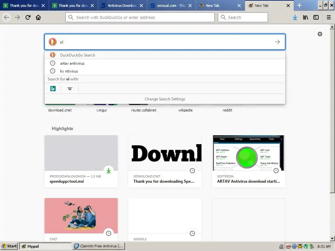Go to the home page
Screen dimensions: 335x251
38,17
